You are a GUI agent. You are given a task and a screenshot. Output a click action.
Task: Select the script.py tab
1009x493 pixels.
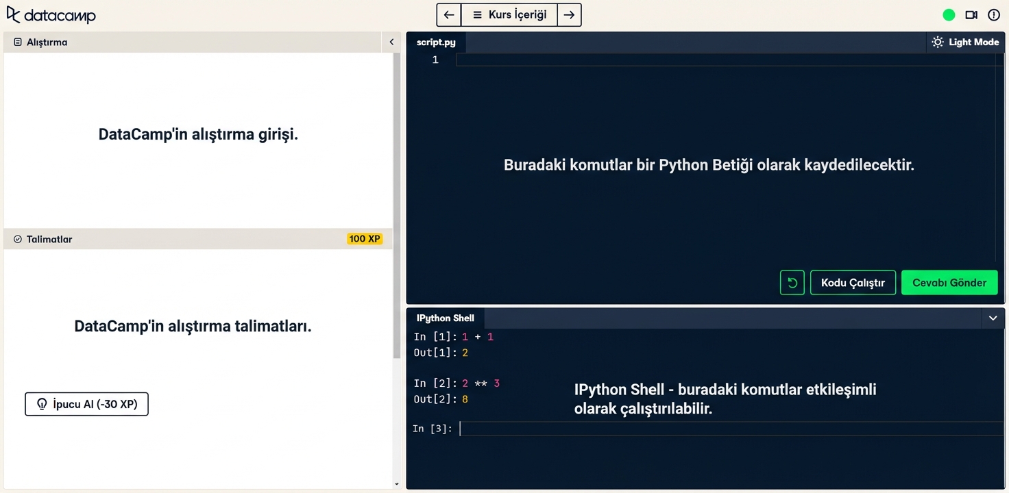pyautogui.click(x=436, y=42)
